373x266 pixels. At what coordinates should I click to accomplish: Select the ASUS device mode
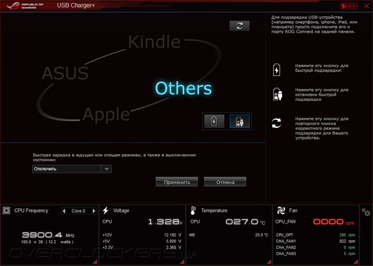click(65, 73)
